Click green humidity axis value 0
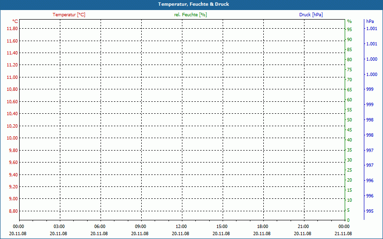 (x=349, y=220)
